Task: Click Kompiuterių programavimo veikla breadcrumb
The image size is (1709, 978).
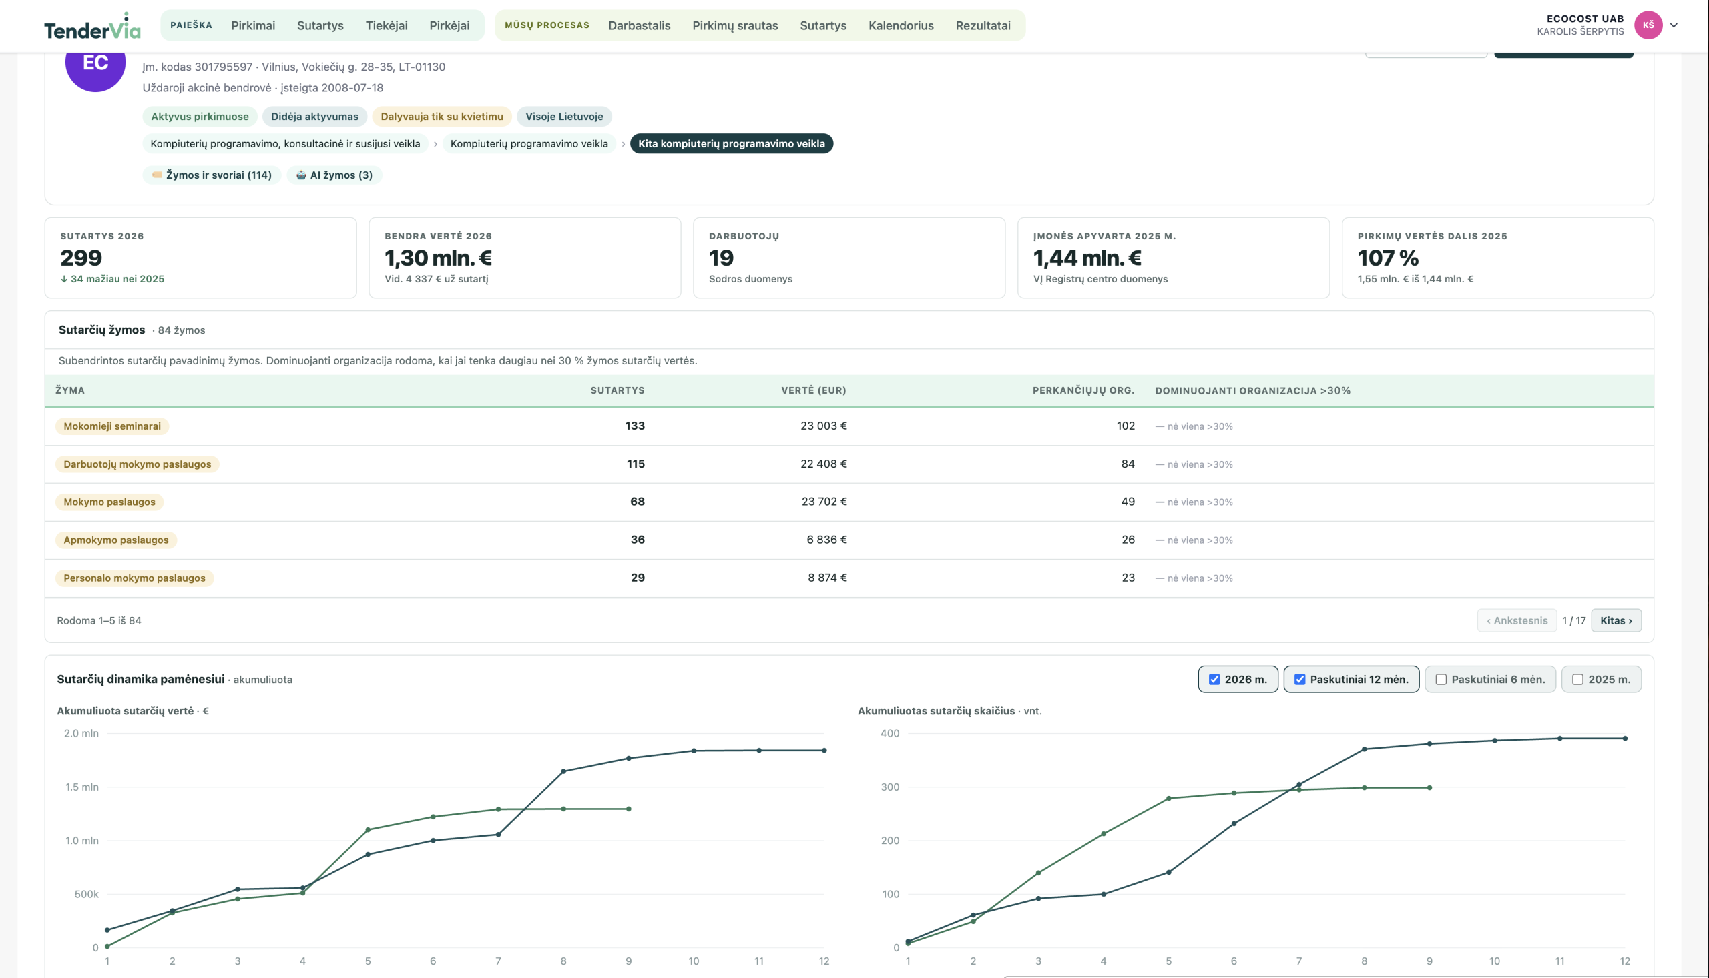Action: tap(529, 143)
